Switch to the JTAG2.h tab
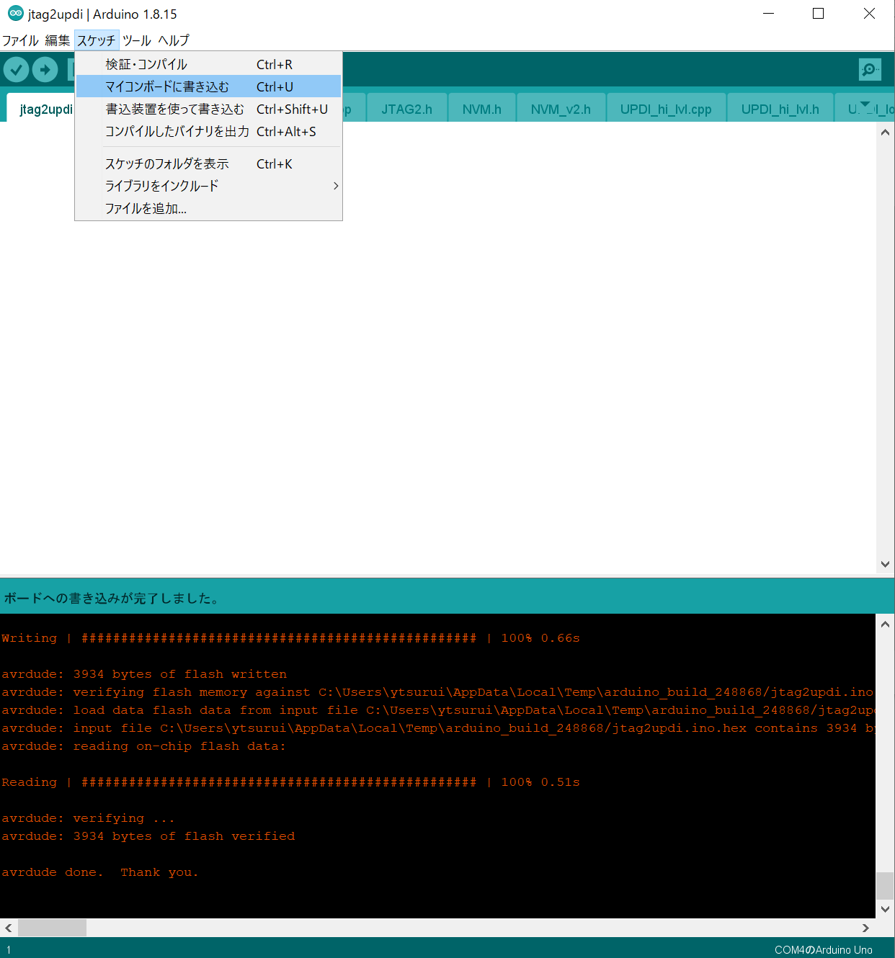This screenshot has width=895, height=958. (x=406, y=109)
